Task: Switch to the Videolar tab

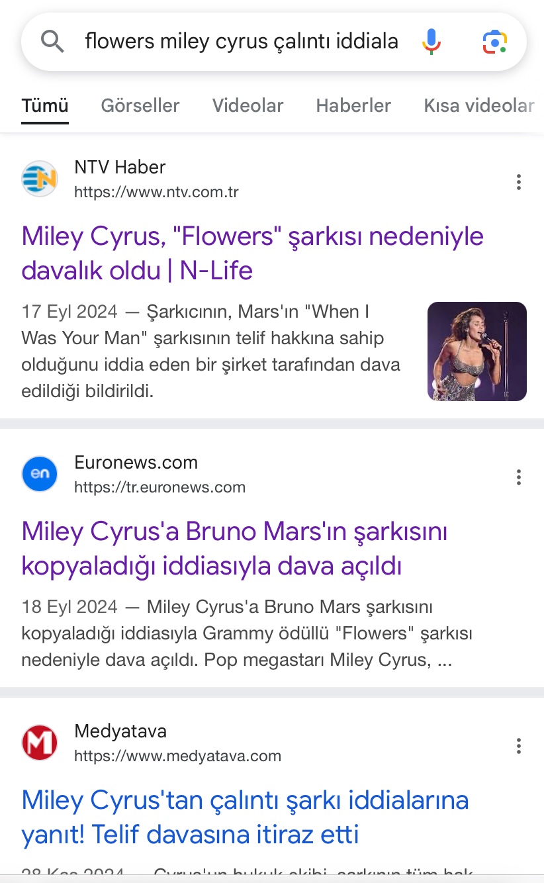Action: [x=248, y=106]
